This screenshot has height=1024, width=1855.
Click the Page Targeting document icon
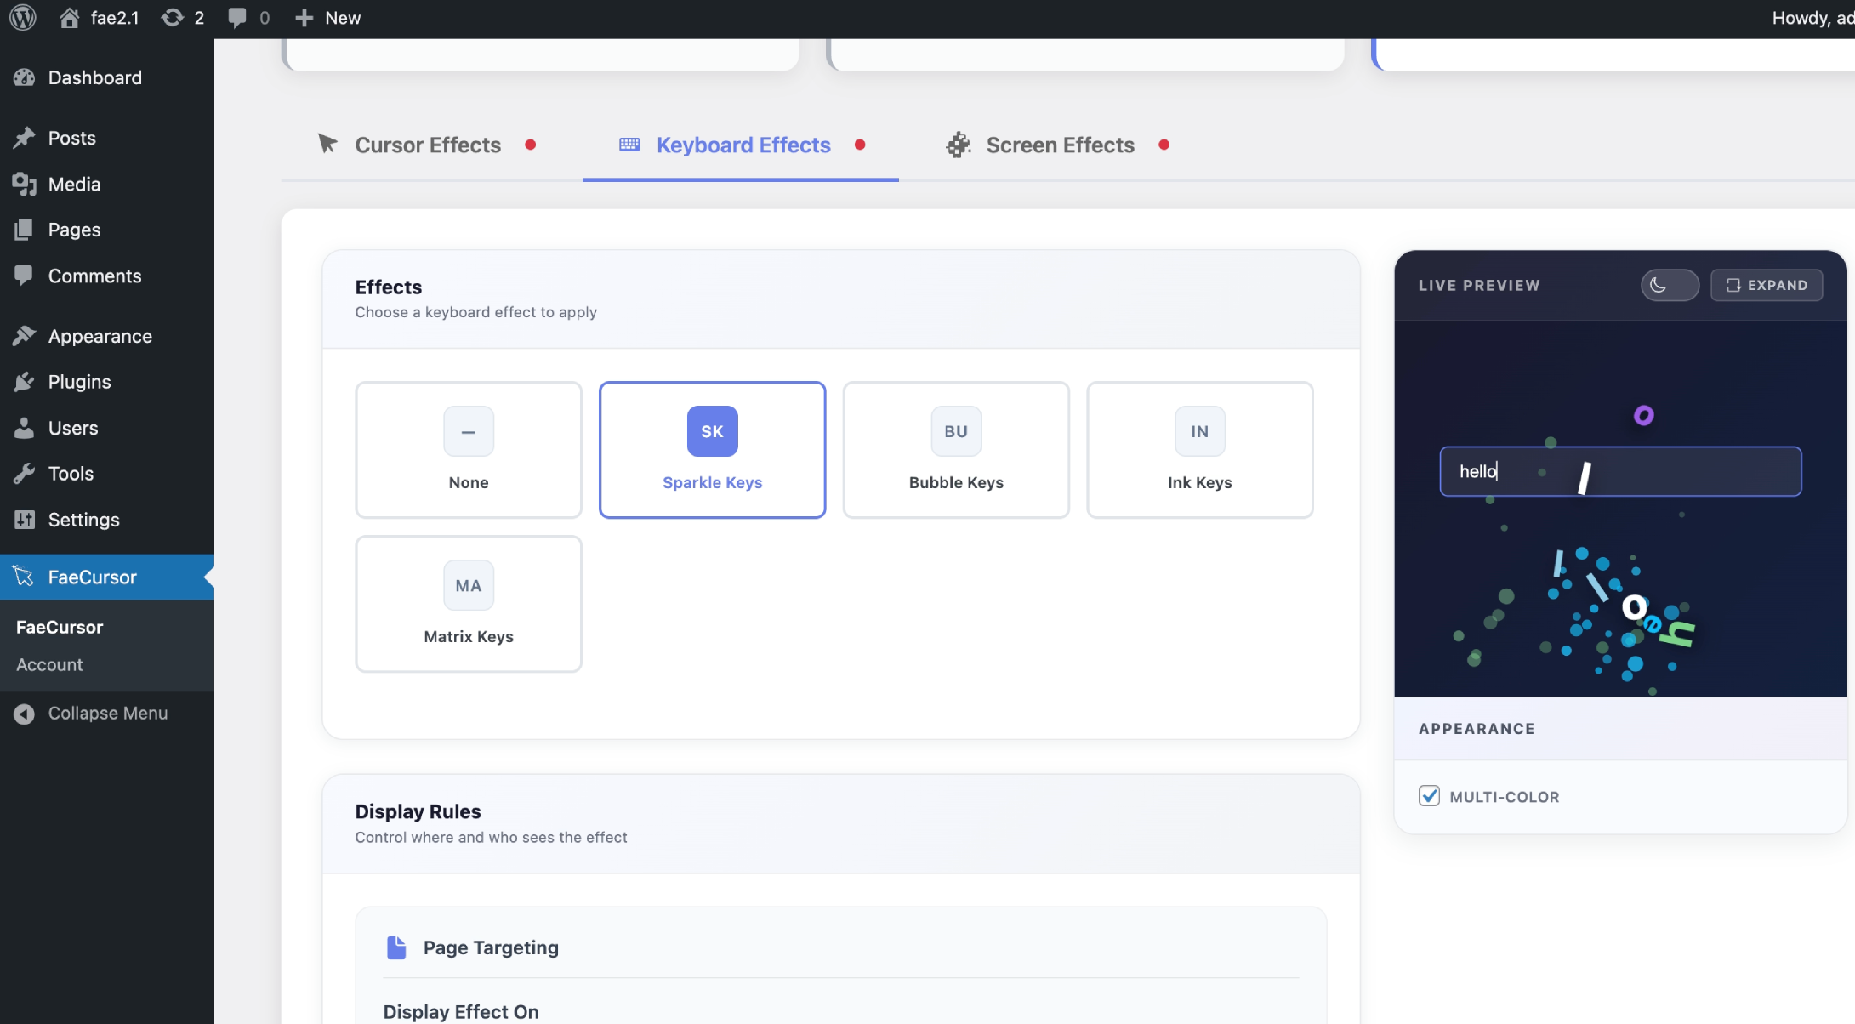396,947
